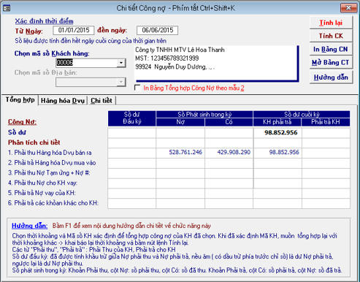Click row 6. Phải trả các khoản khác cho KH
Viewport: 360px width, 282px height.
pyautogui.click(x=53, y=203)
